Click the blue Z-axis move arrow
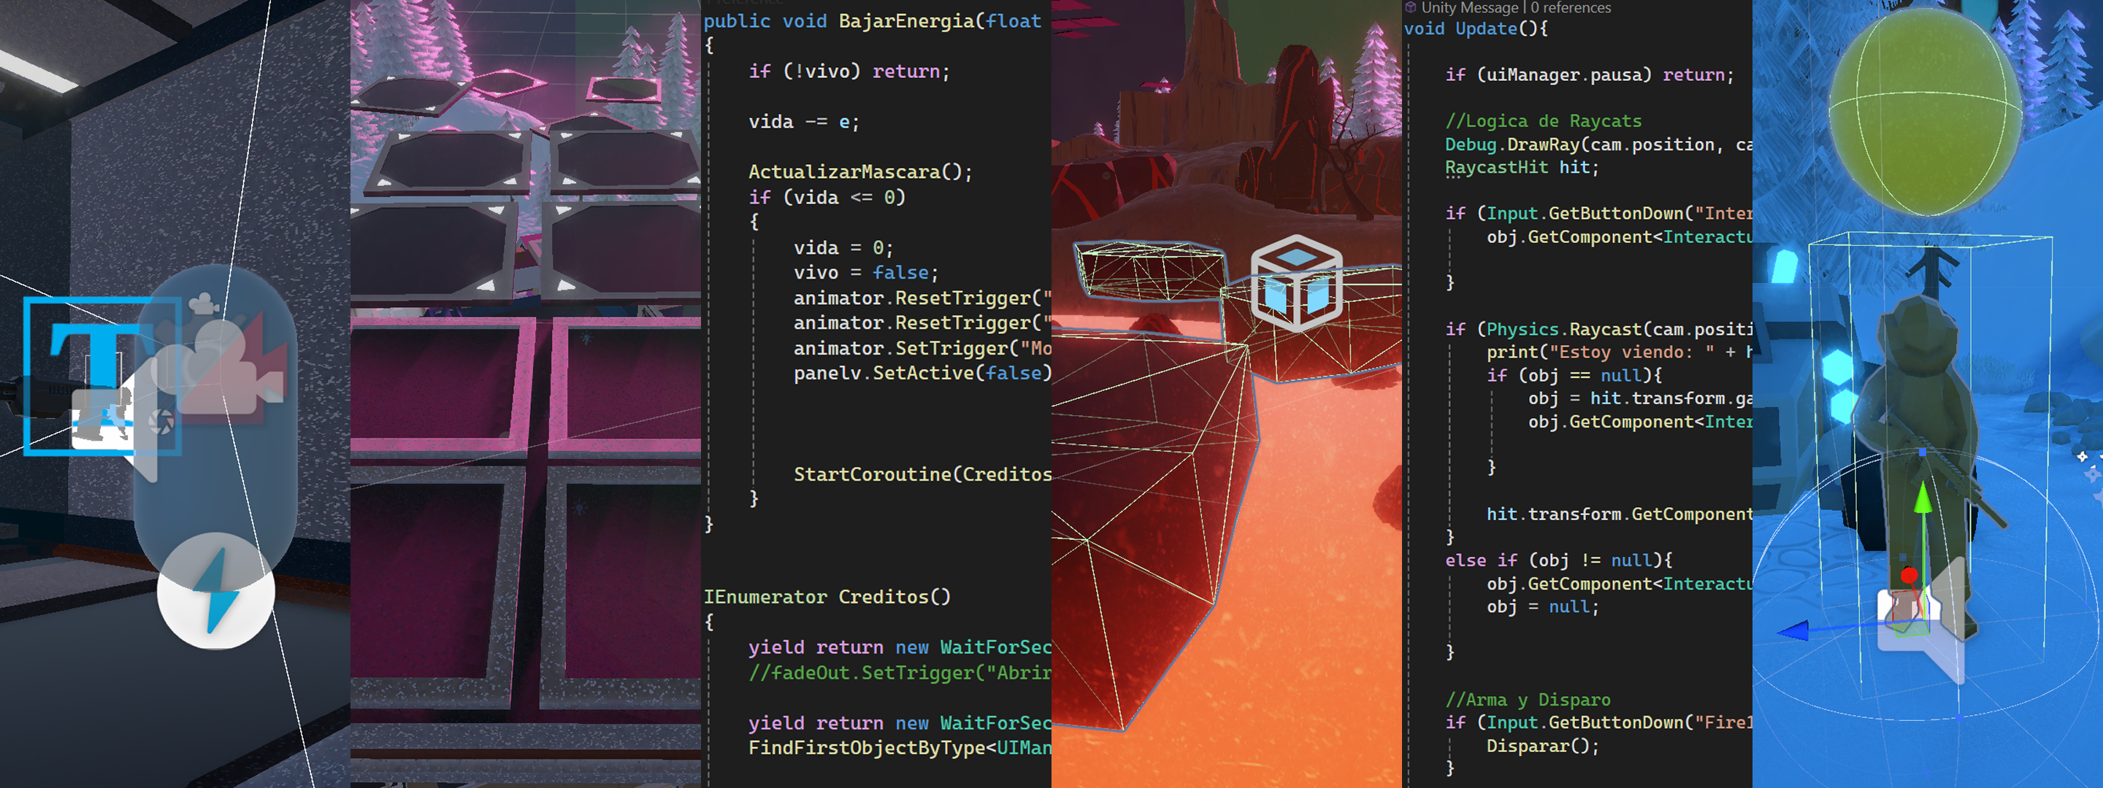The height and width of the screenshot is (788, 2103). point(1794,630)
